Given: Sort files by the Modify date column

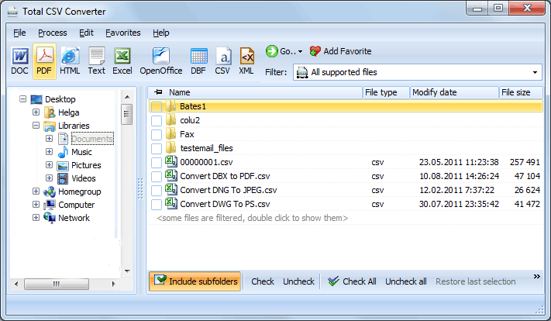Looking at the screenshot, I should click(453, 92).
